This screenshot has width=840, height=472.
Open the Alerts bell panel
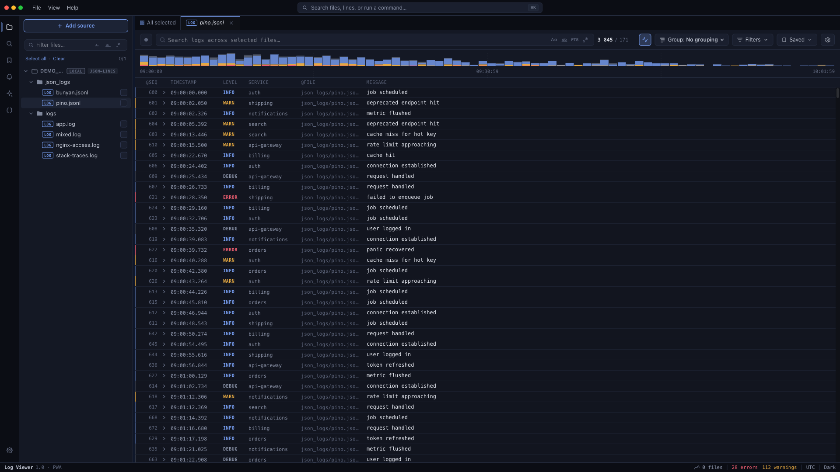pos(9,77)
